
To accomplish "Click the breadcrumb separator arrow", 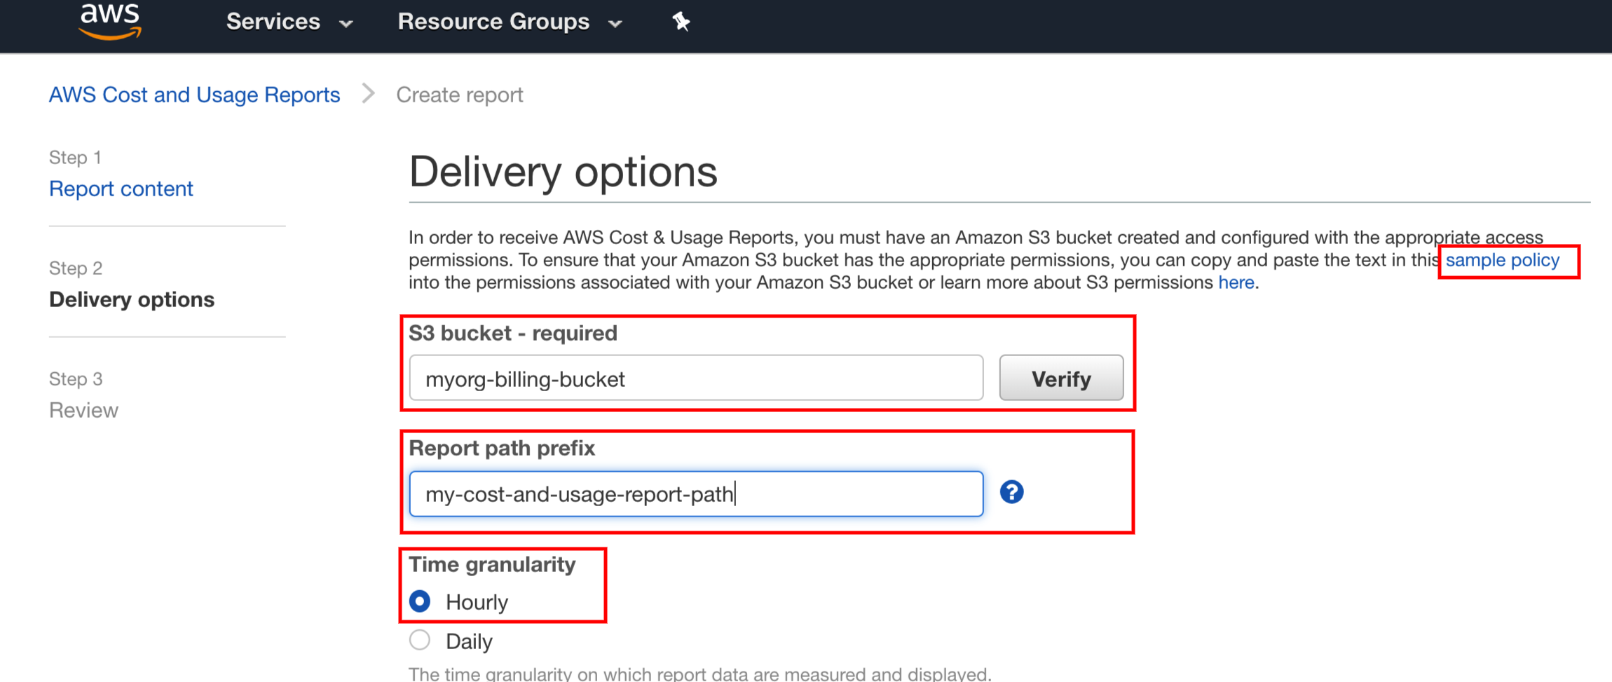I will (368, 94).
